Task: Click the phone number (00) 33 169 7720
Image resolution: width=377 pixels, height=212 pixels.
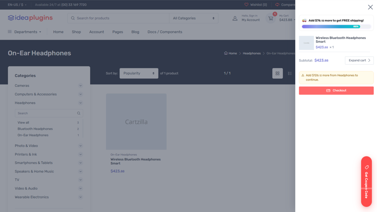Action: pyautogui.click(x=74, y=4)
